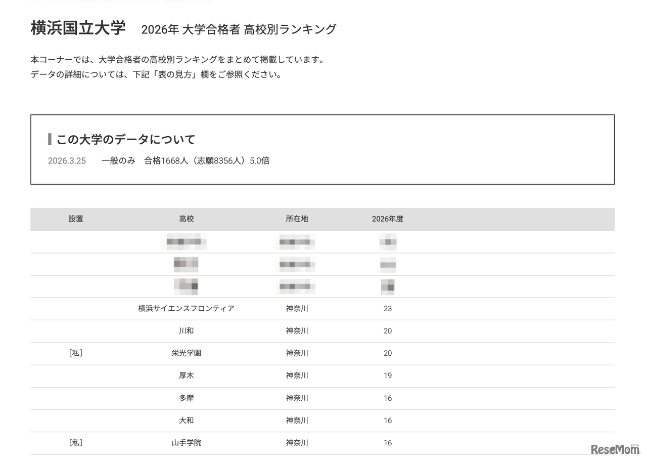Select the 横浜サイエンスフロンティア school name
Screen dimensions: 647x461
187,309
